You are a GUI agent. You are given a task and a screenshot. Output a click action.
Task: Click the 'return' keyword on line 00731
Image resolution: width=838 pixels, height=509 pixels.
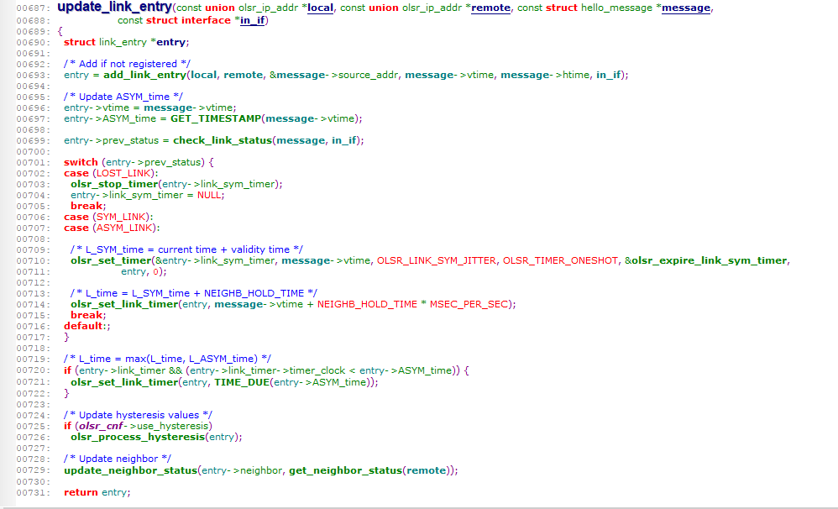(81, 492)
